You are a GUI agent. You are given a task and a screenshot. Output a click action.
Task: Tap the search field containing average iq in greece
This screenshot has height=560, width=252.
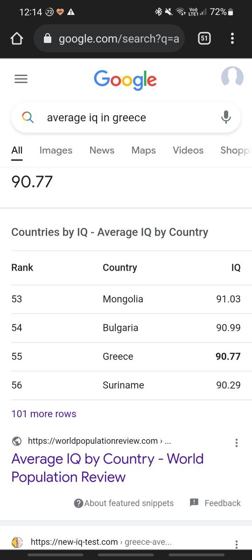(x=126, y=118)
